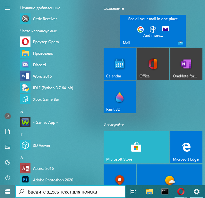Open Task View on the taskbar

tap(133, 192)
